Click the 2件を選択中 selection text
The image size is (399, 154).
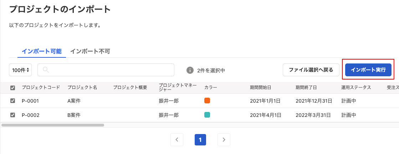pos(211,71)
